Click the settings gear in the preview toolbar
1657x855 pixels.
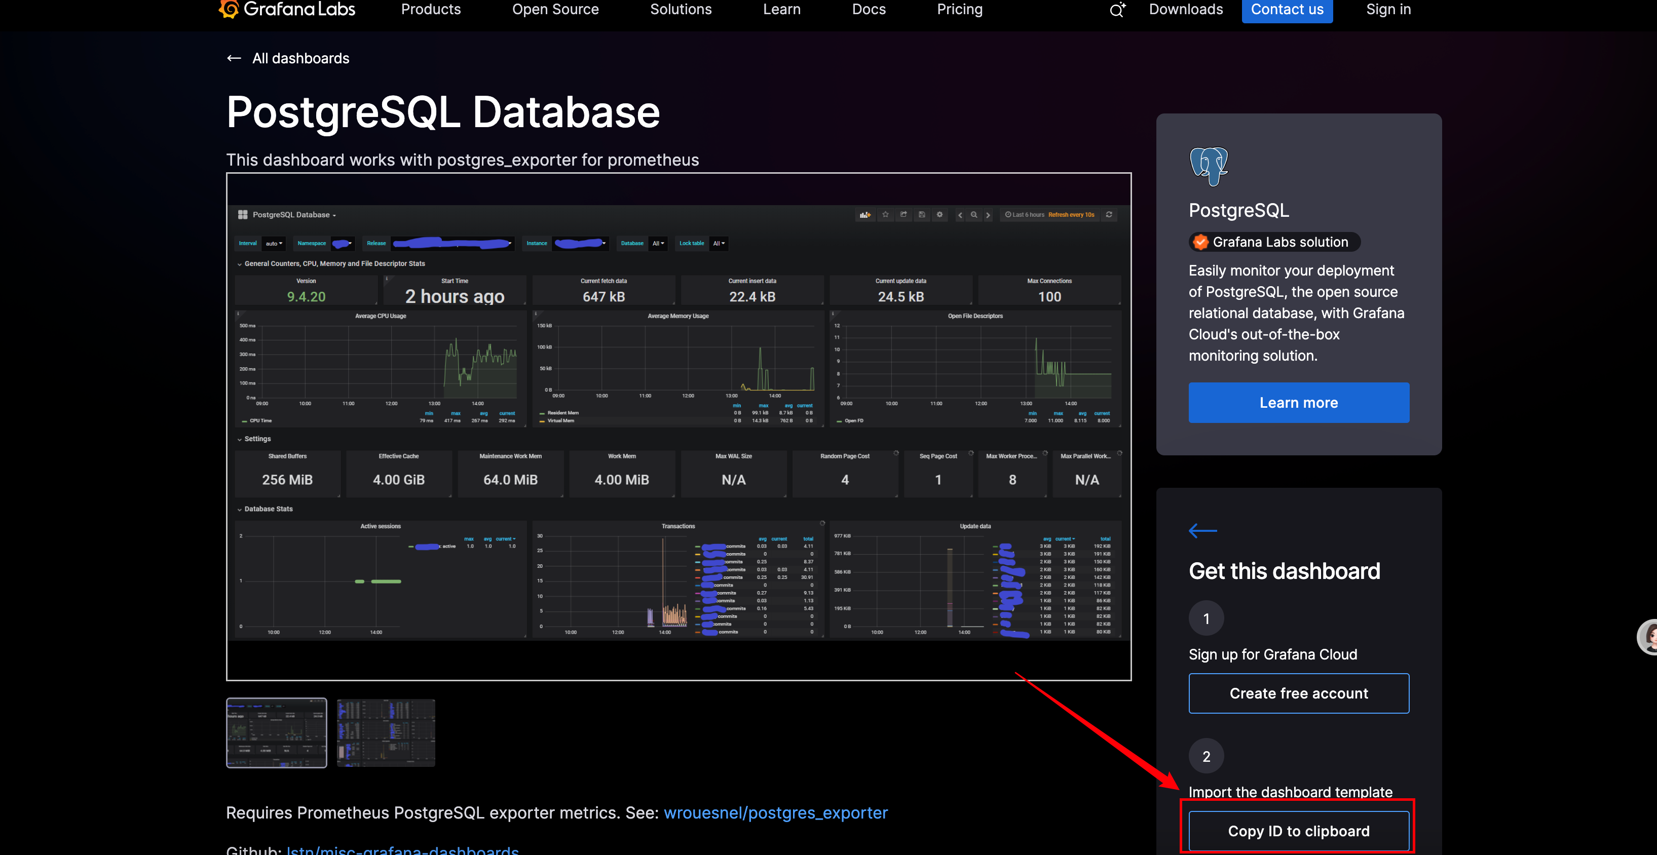[x=940, y=215]
